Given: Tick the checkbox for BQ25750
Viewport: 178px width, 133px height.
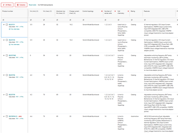Looking at the screenshot, I should (7, 94).
